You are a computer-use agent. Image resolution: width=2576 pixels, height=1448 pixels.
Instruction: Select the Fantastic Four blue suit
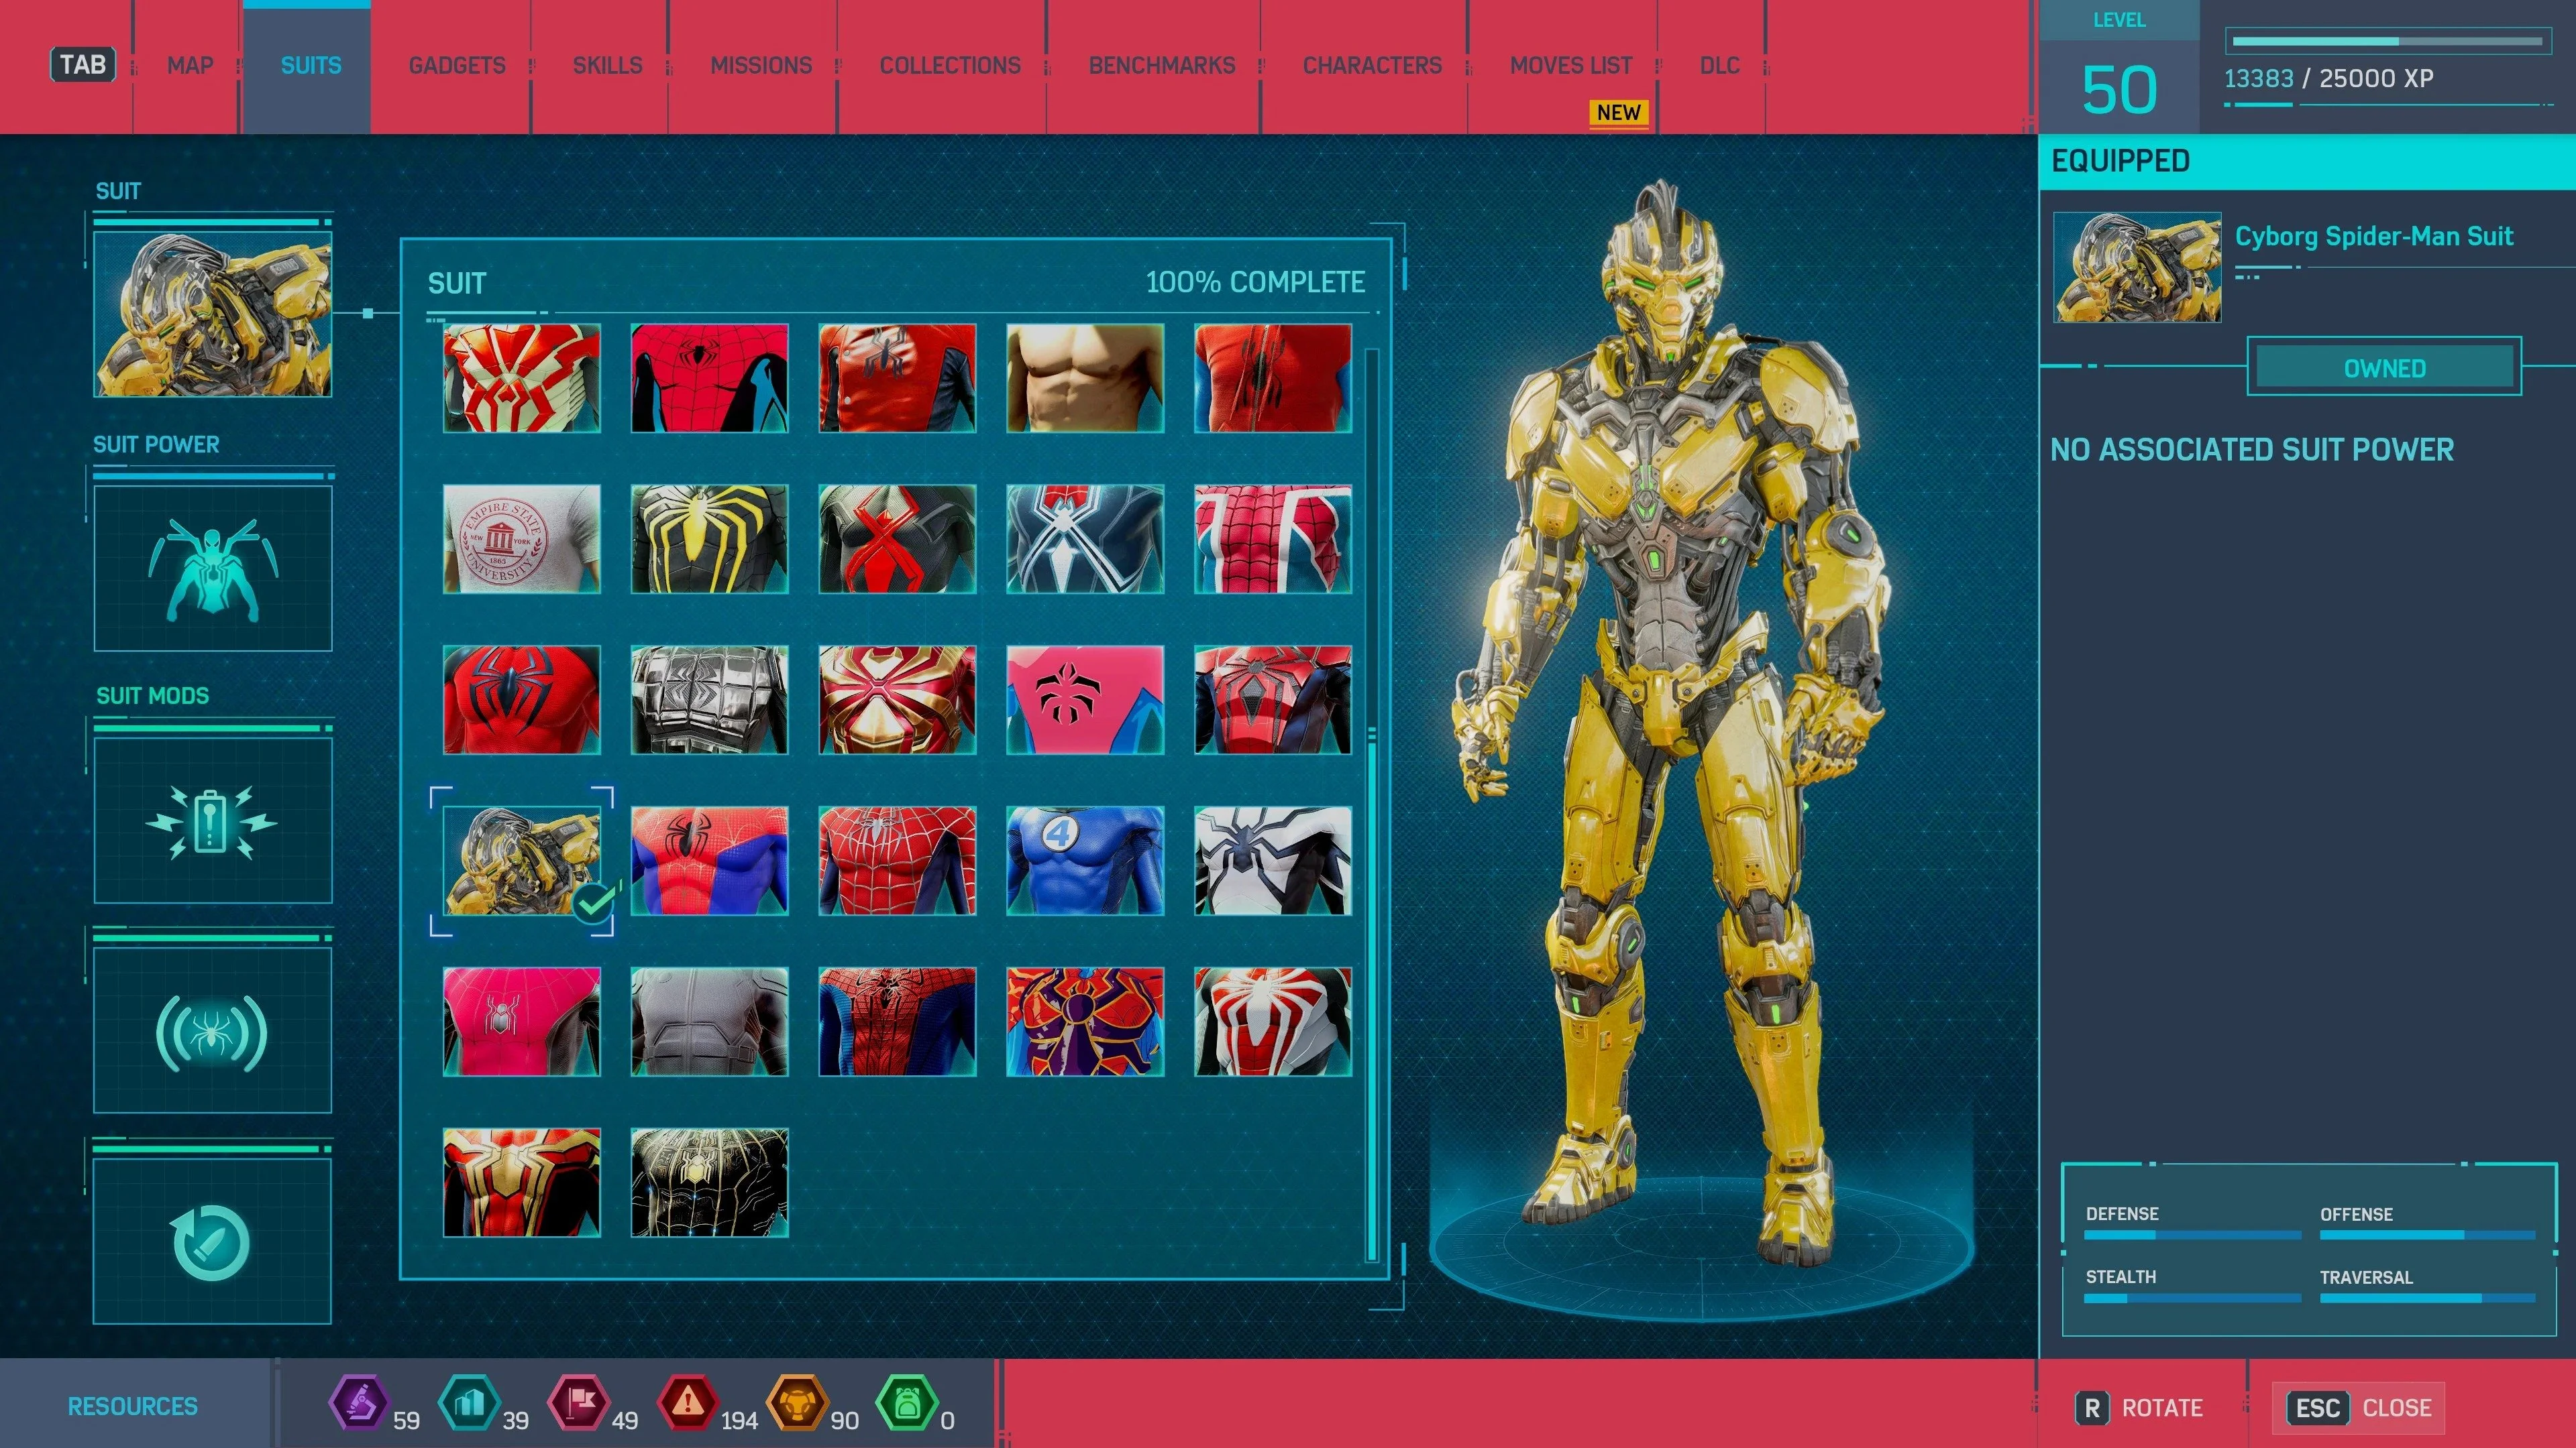tap(1084, 860)
